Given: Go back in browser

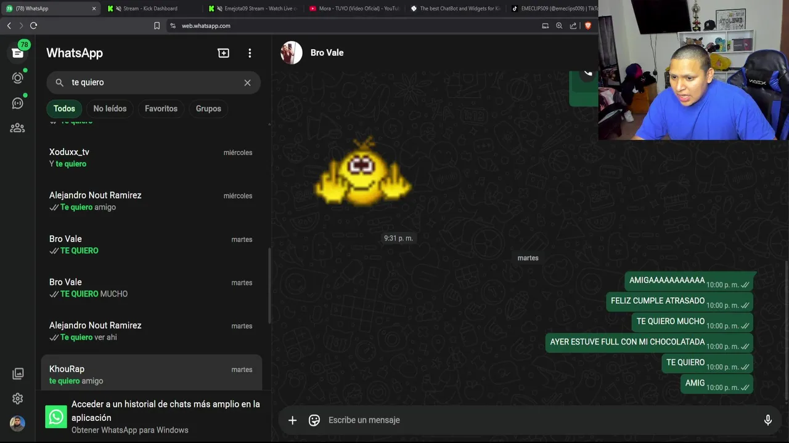Looking at the screenshot, I should tap(9, 26).
